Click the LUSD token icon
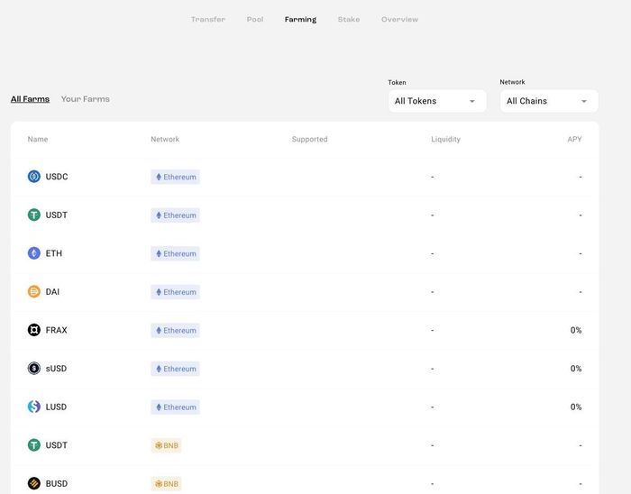631x494 pixels. pyautogui.click(x=34, y=407)
